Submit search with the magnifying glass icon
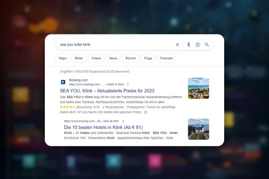The width and height of the screenshot is (269, 179). tap(207, 45)
